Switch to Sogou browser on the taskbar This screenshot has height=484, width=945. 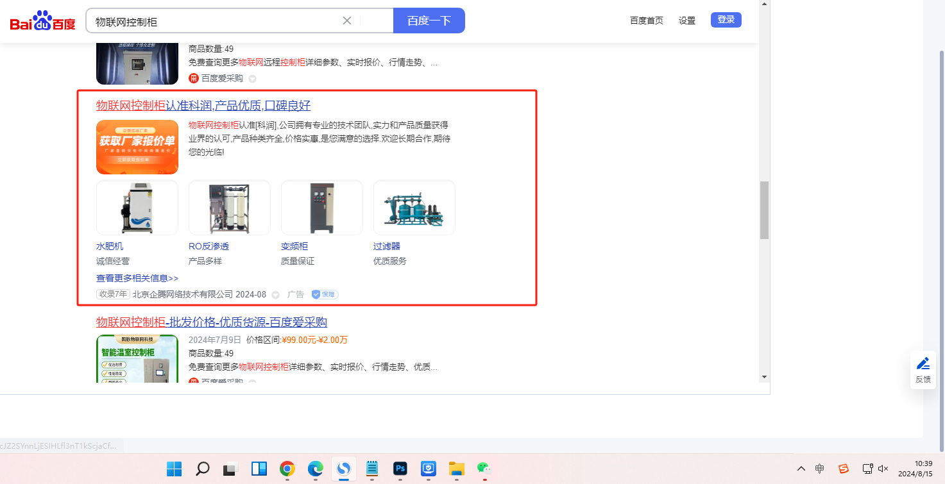click(x=343, y=469)
